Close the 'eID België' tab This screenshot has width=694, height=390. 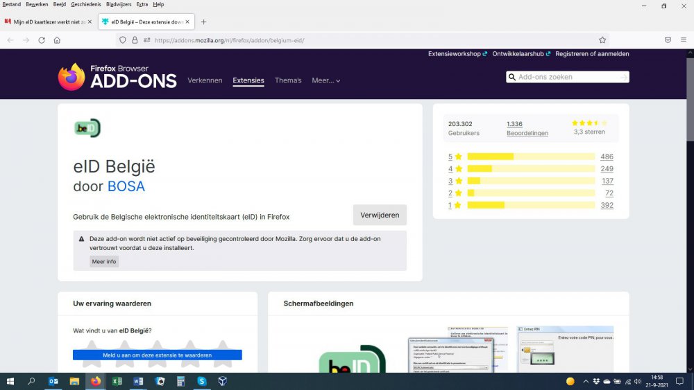click(187, 21)
